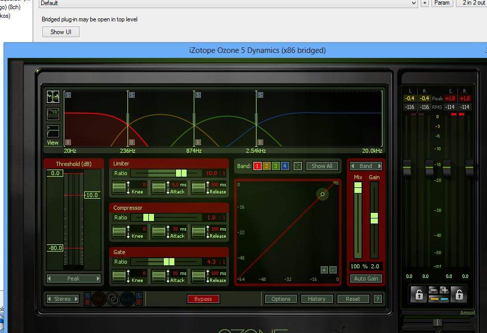Screen dimensions: 487x333
Task: Click right arrow of Stereo mode selector
Action: pyautogui.click(x=76, y=299)
